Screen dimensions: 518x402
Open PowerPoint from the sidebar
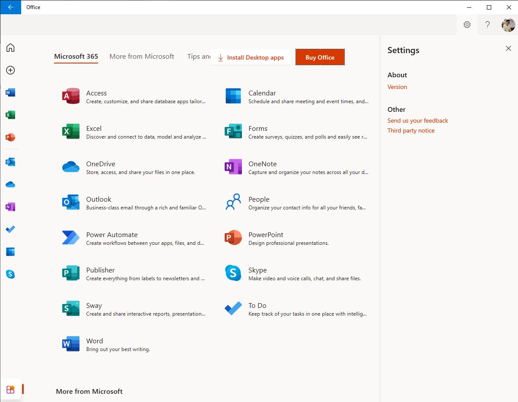coord(10,137)
